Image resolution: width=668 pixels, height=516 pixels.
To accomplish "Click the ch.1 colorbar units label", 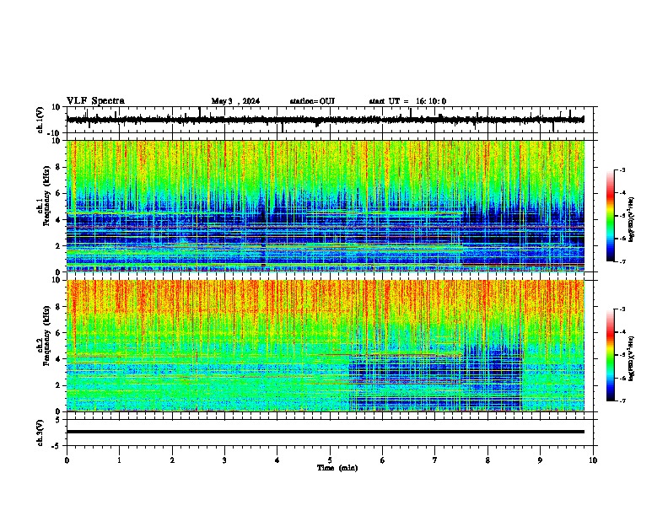I will coord(631,219).
